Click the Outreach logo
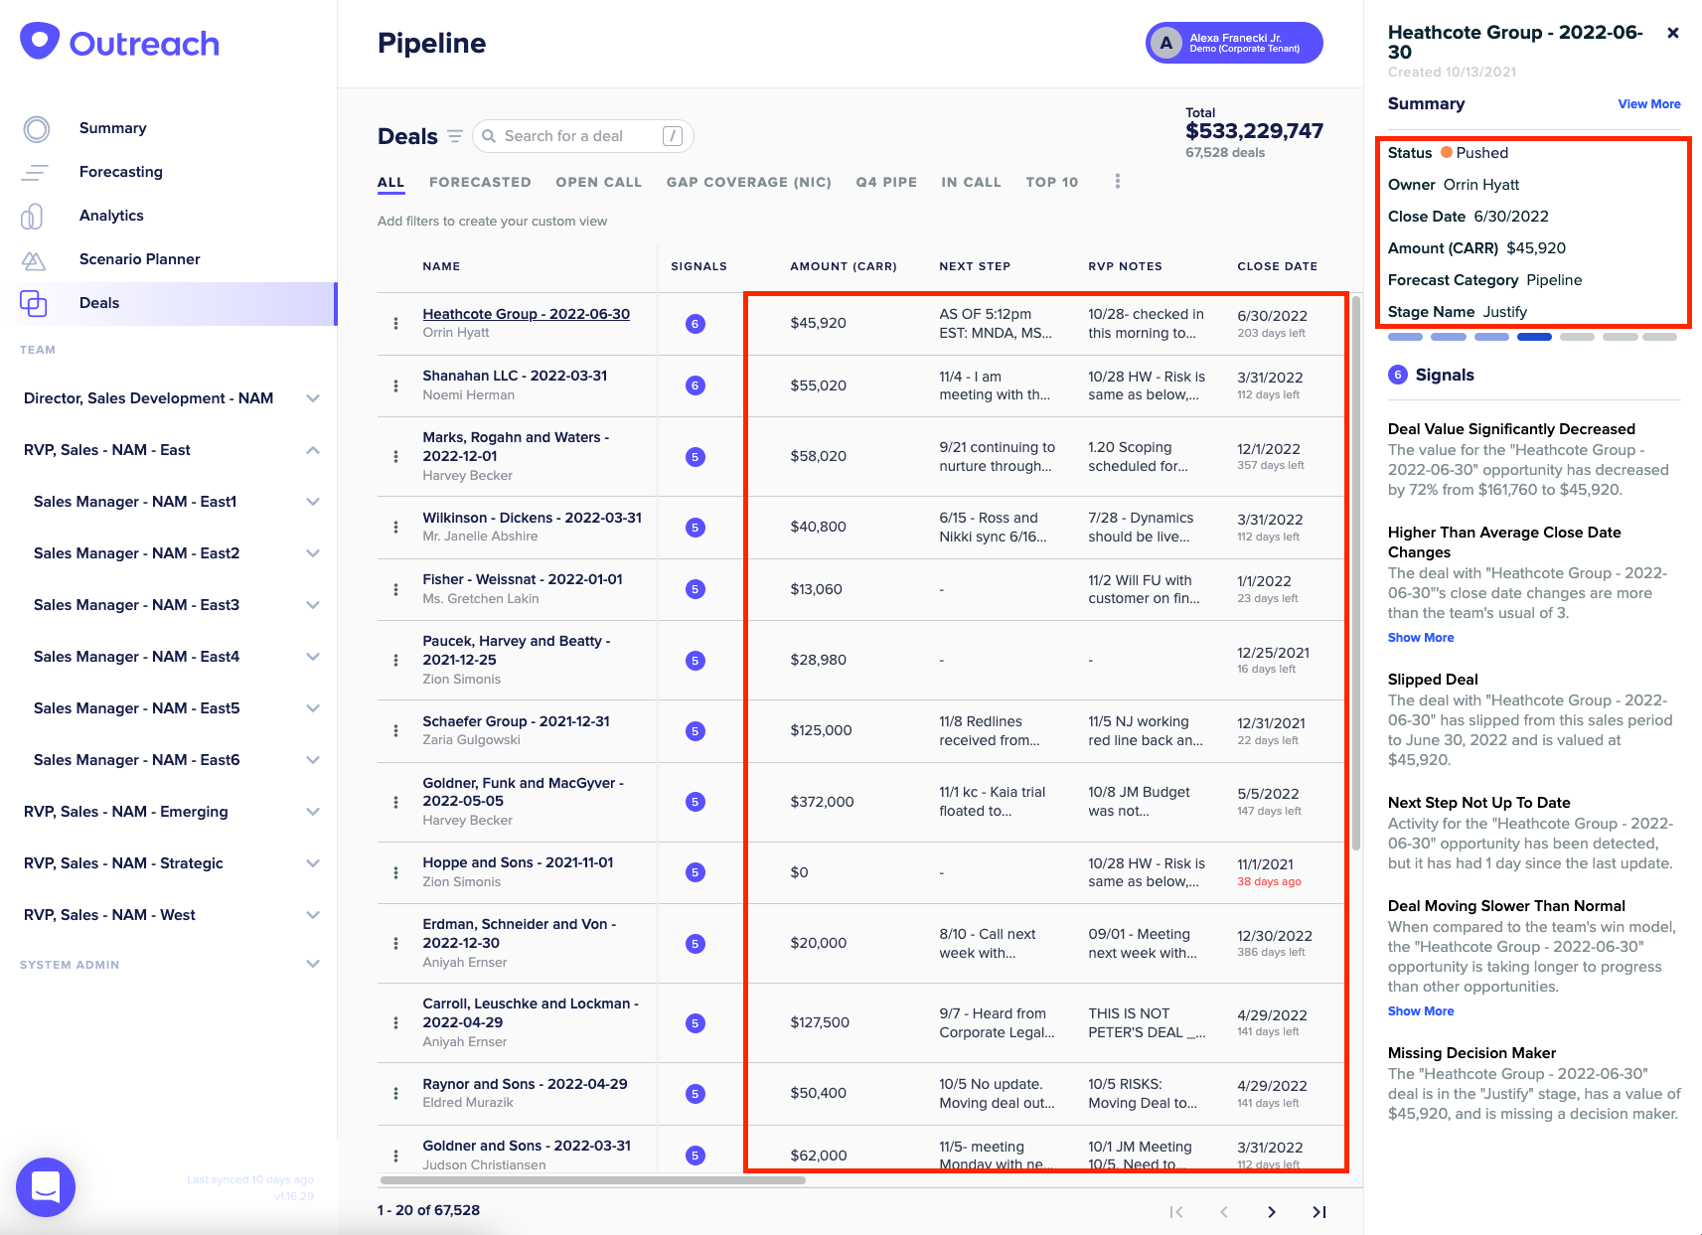This screenshot has width=1702, height=1235. tap(119, 43)
